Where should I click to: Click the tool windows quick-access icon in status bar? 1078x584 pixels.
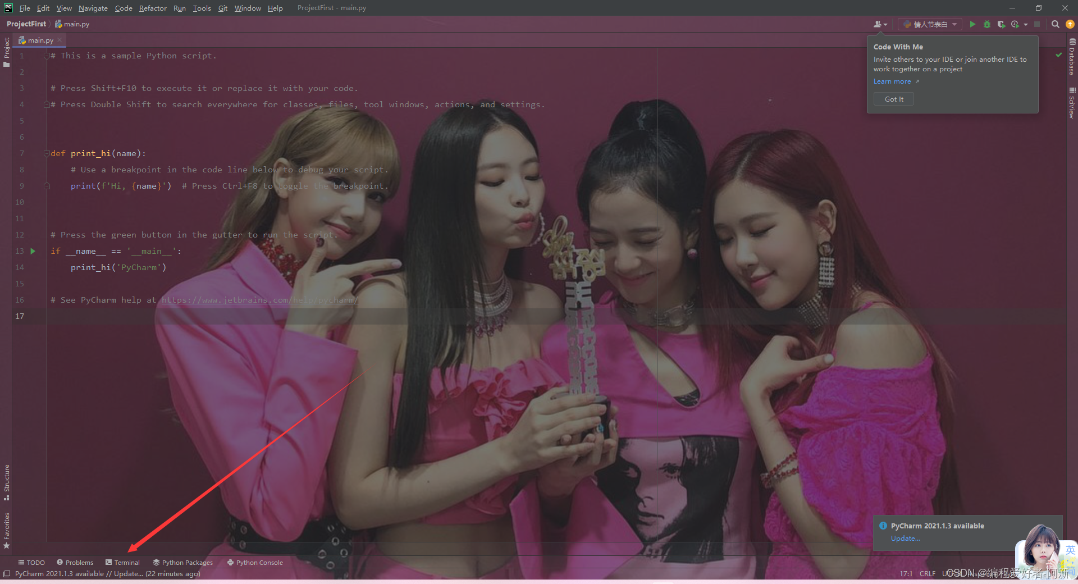7,574
